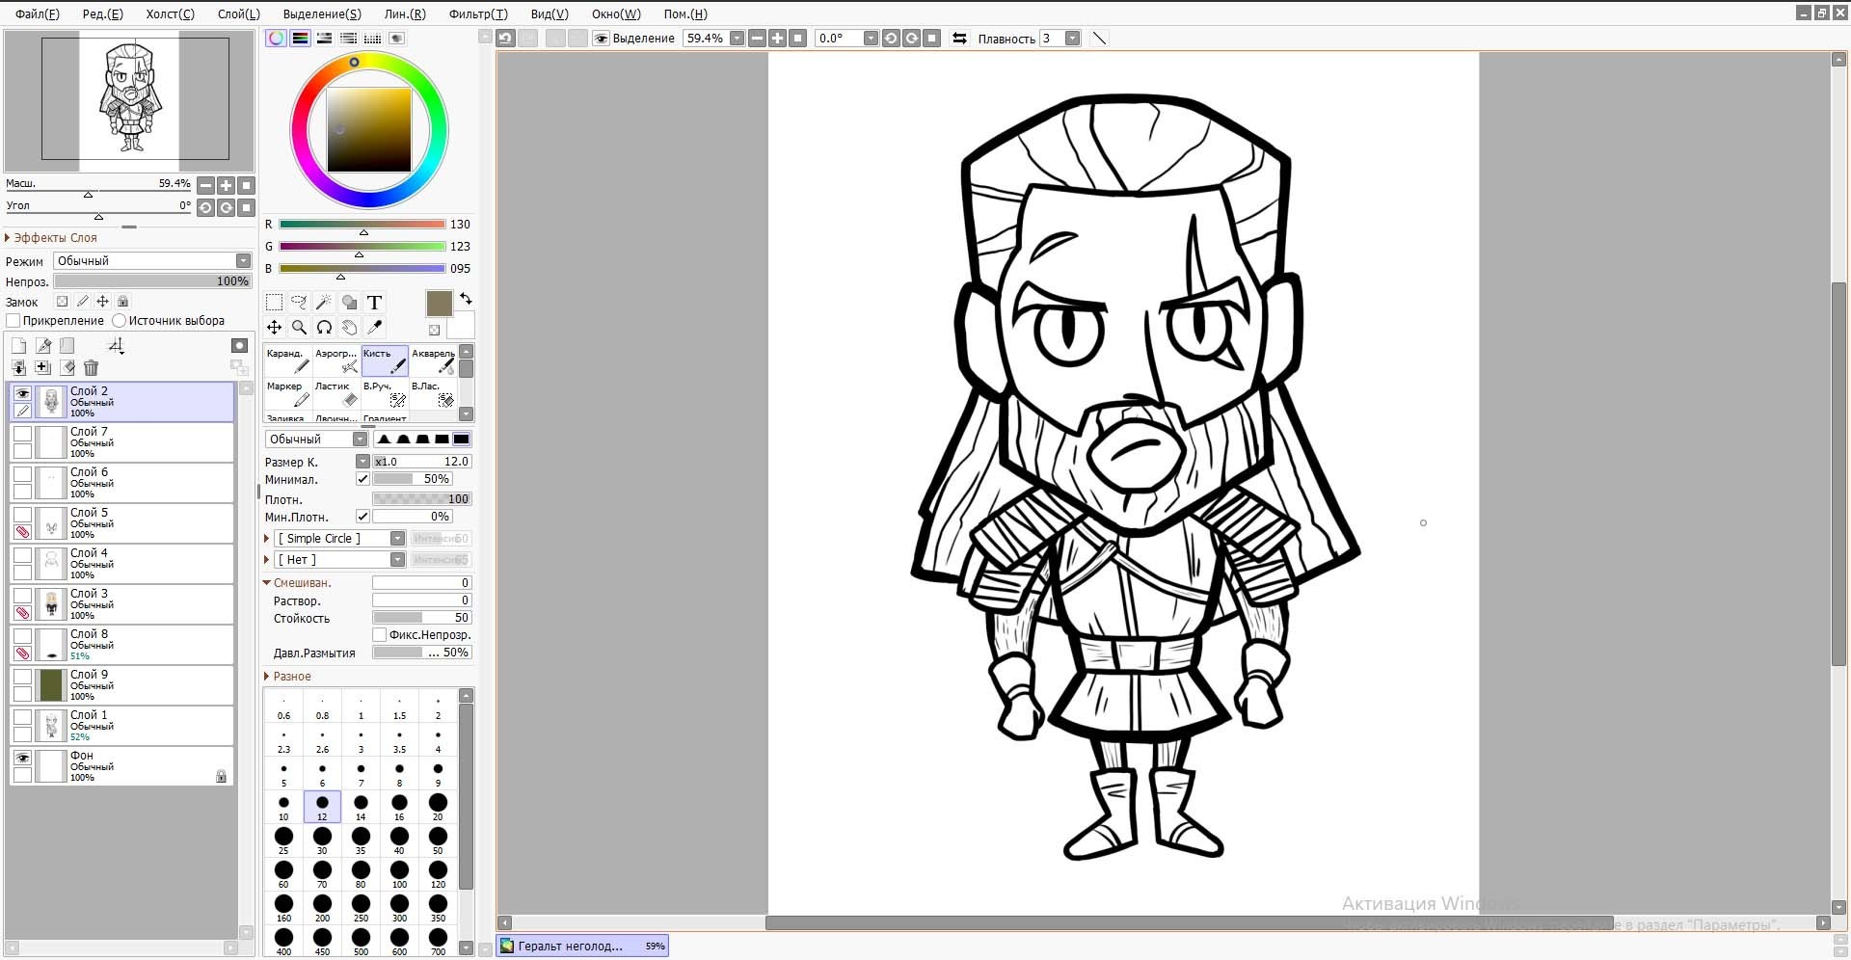Rotate view counterclockwise in top toolbar
Image resolution: width=1851 pixels, height=960 pixels.
pos(891,39)
